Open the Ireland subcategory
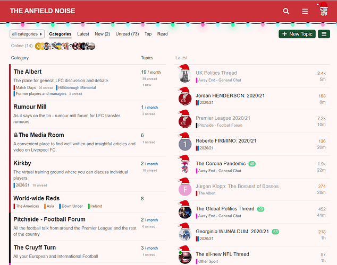The image size is (337, 265). click(x=96, y=206)
